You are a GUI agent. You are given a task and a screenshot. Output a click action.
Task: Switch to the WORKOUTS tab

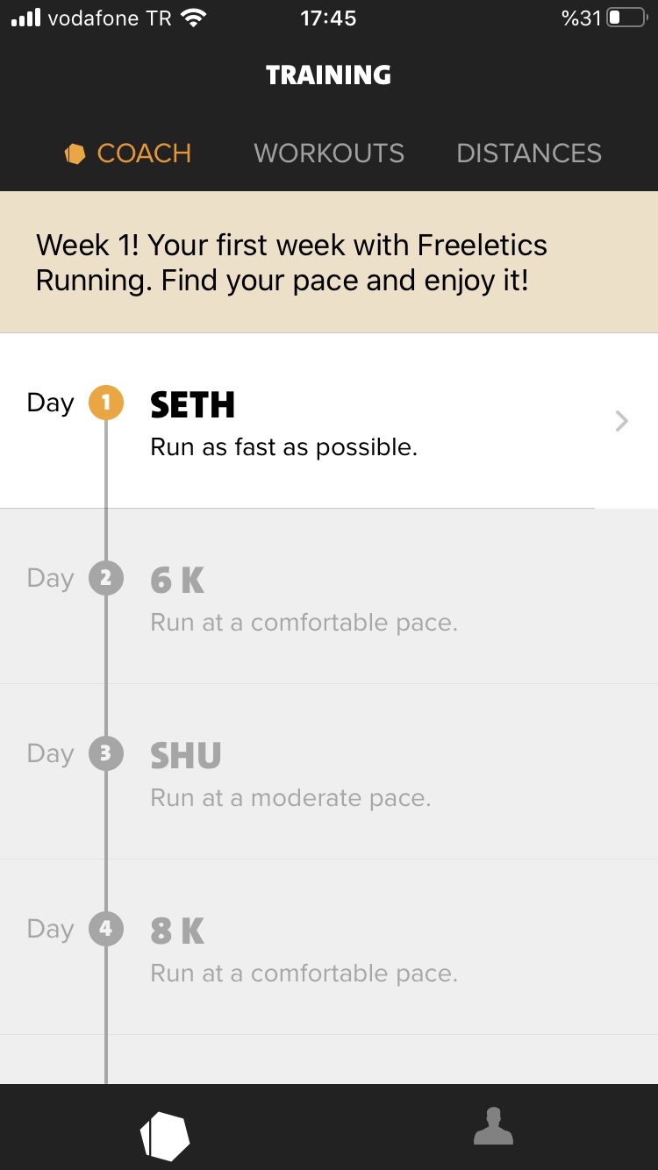329,153
